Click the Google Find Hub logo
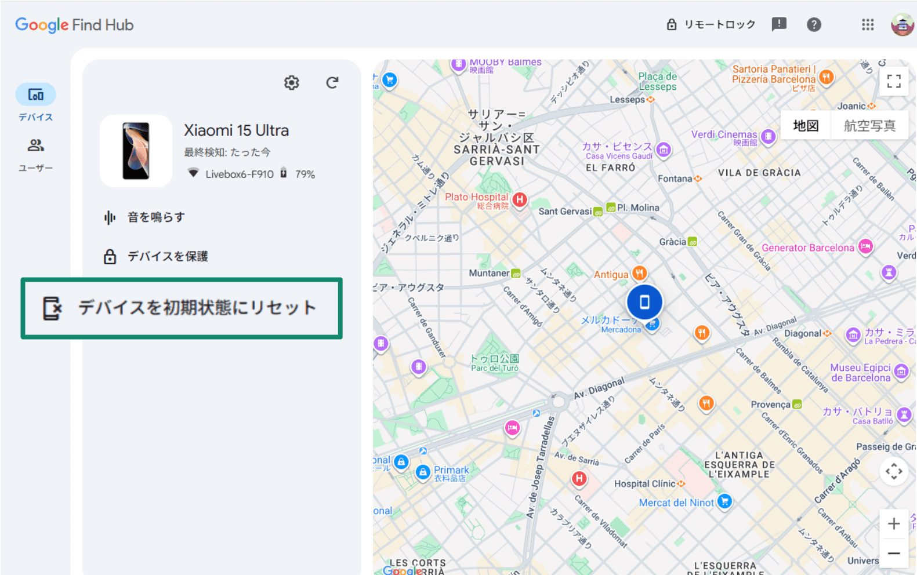This screenshot has height=575, width=917. point(74,25)
